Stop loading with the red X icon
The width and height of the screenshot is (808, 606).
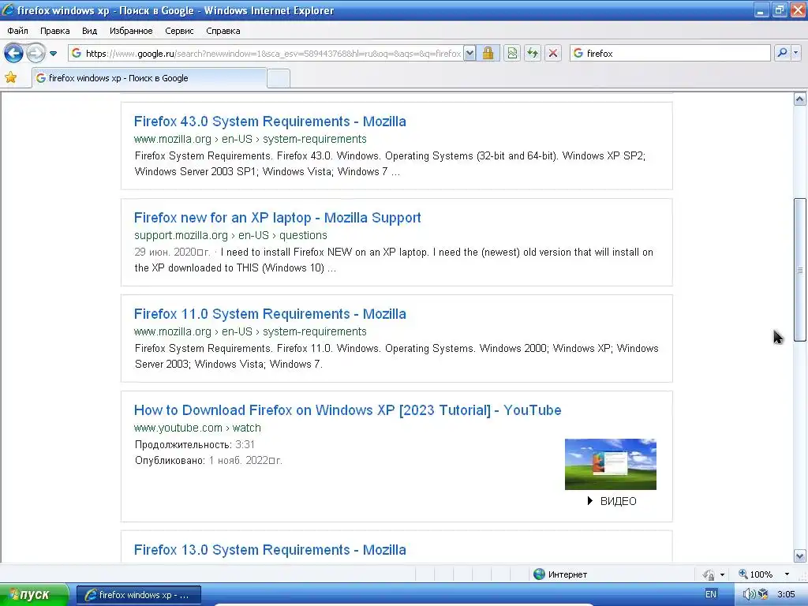pos(553,53)
